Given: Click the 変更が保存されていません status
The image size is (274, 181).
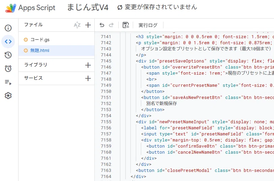Looking at the screenshot, I should pyautogui.click(x=161, y=7).
